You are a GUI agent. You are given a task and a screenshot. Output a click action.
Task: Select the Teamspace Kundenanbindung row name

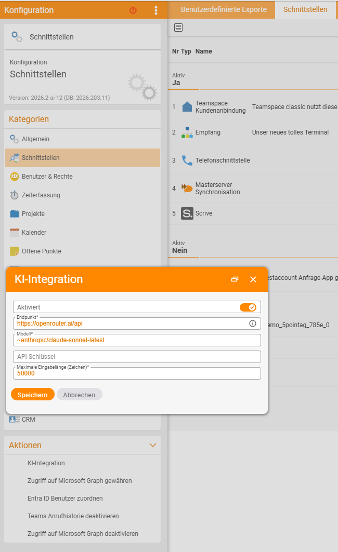pyautogui.click(x=220, y=106)
